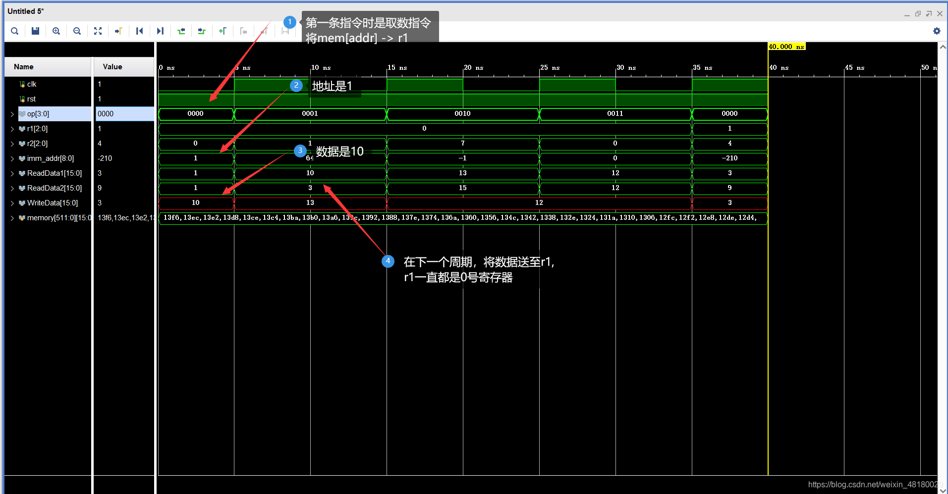Click the Zoom In icon
This screenshot has height=494, width=948.
pyautogui.click(x=56, y=31)
